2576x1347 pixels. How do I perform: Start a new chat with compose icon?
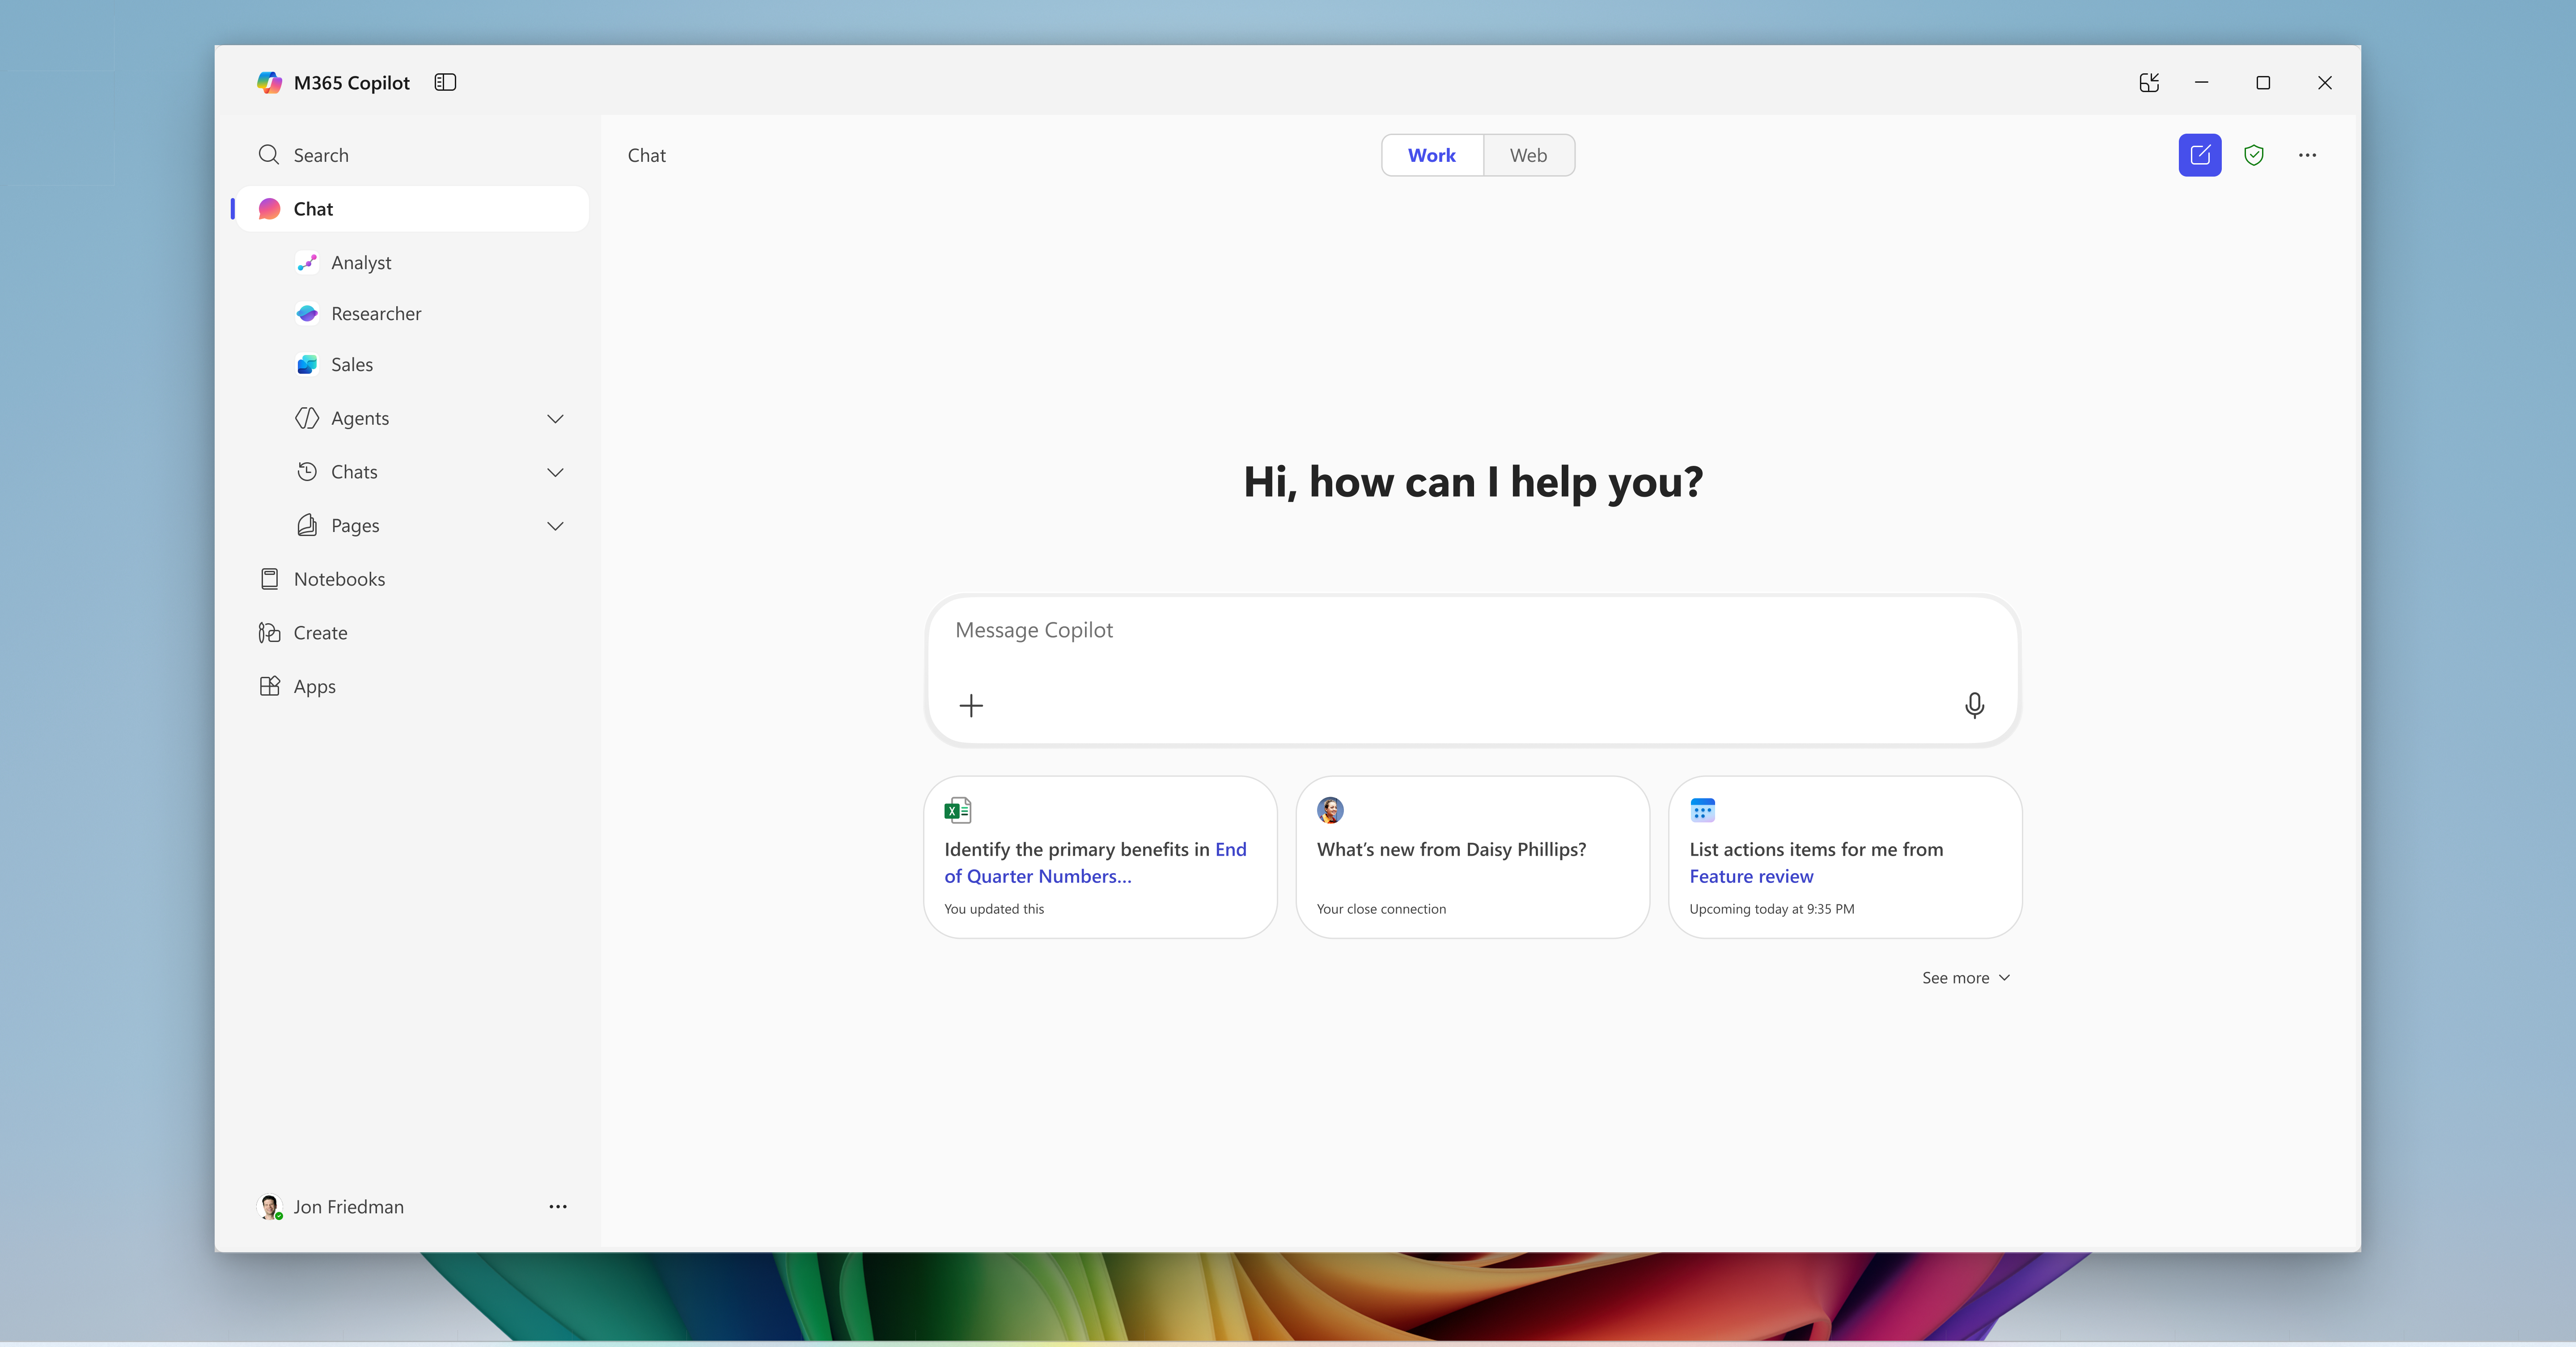pos(2200,155)
